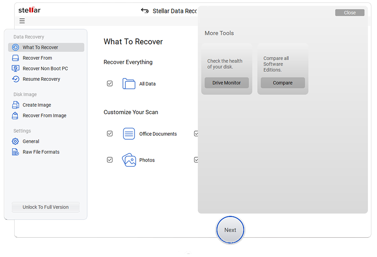This screenshot has height=257, width=377.
Task: Click 'Check the health of your disk' text
Action: coord(225,64)
